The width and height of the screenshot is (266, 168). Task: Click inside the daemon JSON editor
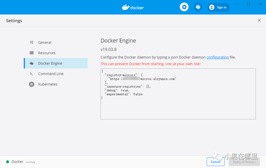point(178,94)
